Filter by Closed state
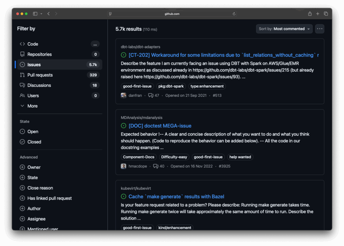 (x=34, y=142)
